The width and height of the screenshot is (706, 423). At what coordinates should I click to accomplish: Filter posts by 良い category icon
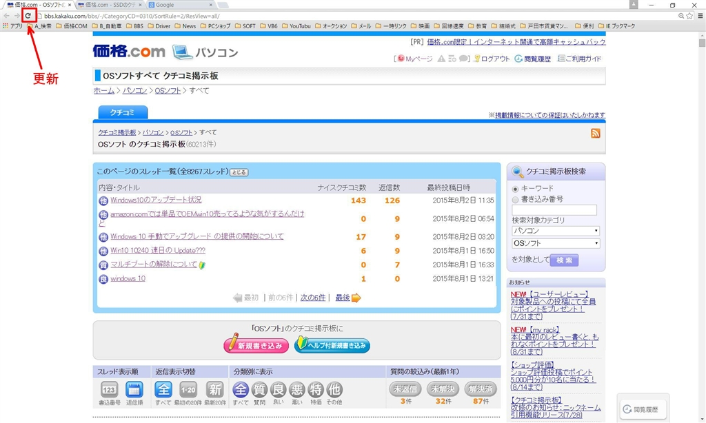(279, 390)
